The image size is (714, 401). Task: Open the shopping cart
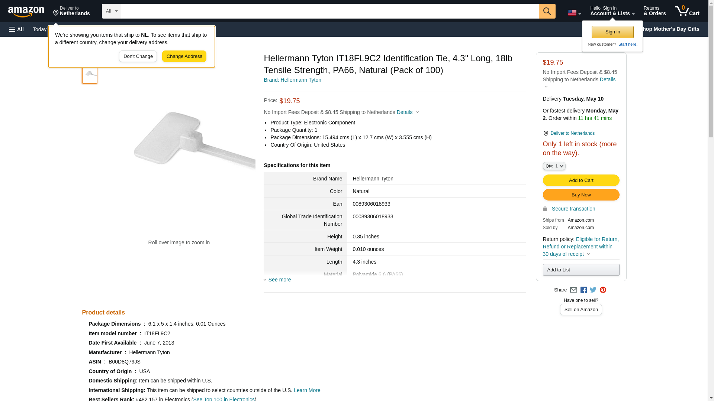coord(687,11)
